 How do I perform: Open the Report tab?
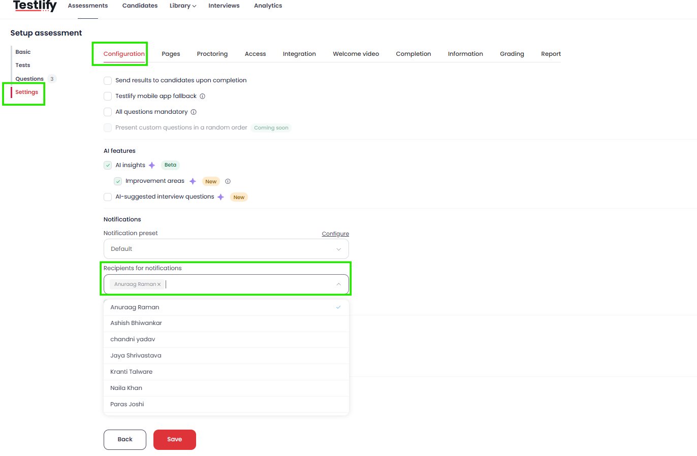pyautogui.click(x=551, y=54)
